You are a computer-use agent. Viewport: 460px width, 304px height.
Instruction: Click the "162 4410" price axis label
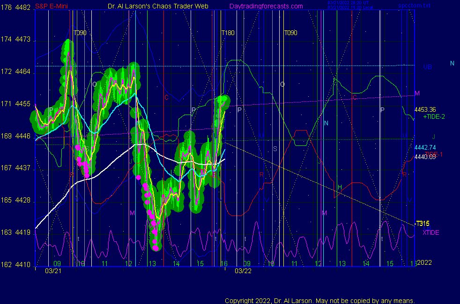(15, 264)
